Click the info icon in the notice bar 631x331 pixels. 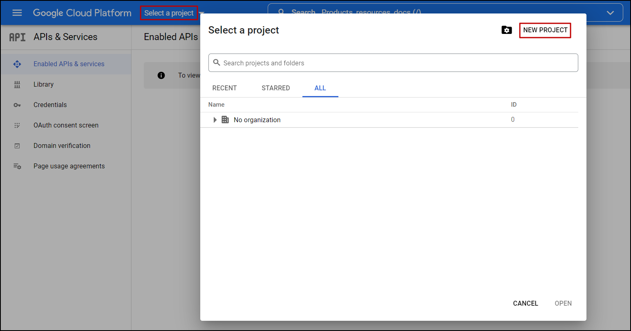tap(161, 75)
